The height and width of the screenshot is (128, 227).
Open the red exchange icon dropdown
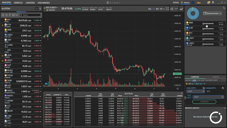point(199,3)
